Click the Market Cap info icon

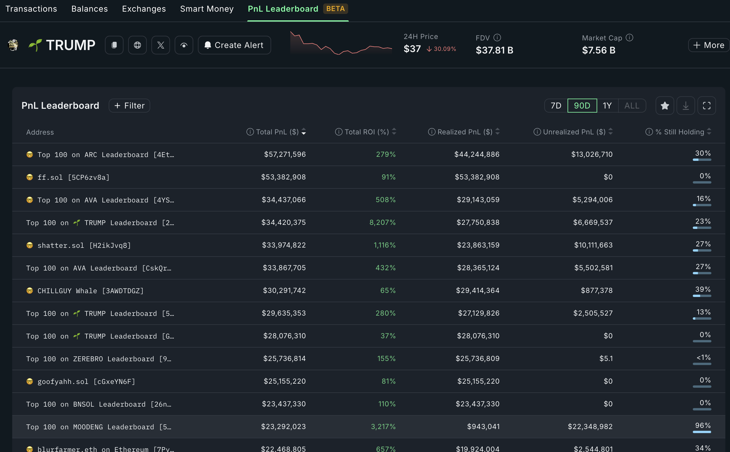(630, 37)
